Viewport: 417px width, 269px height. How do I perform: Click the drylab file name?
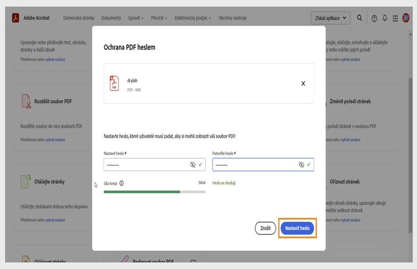(x=132, y=81)
